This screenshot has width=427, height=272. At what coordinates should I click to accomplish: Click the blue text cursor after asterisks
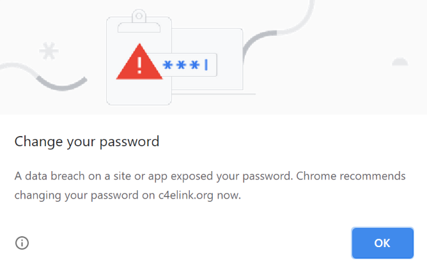click(x=206, y=65)
